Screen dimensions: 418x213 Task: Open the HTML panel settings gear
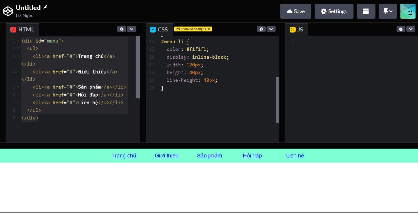[x=121, y=29]
